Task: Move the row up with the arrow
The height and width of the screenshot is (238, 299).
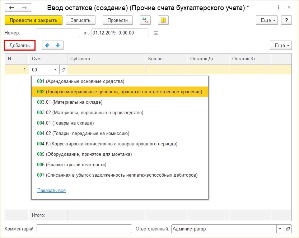Action: 47,45
